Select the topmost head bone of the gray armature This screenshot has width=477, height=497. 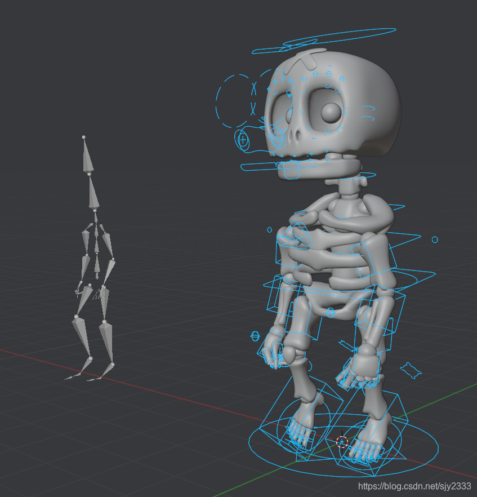tap(87, 155)
